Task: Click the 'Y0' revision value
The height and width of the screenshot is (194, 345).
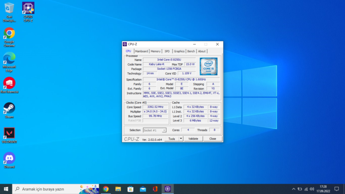Action: (213, 88)
